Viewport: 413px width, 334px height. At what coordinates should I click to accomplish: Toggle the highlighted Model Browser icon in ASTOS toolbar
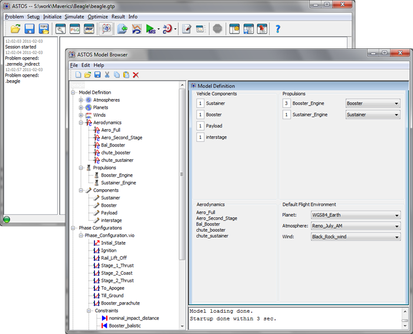tap(106, 29)
